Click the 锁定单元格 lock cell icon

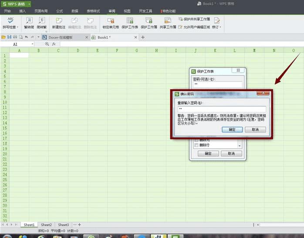click(111, 20)
